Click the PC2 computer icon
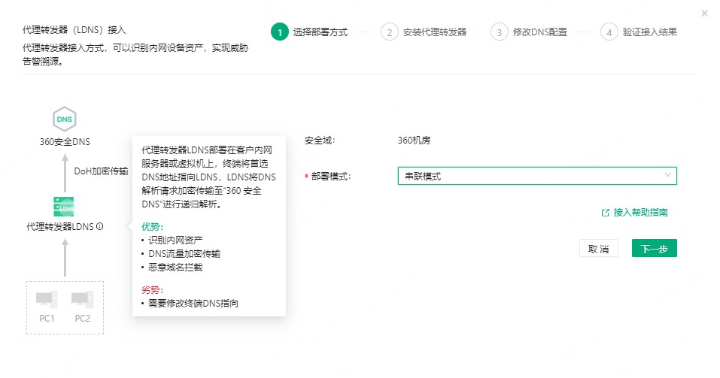The height and width of the screenshot is (378, 720). [82, 299]
